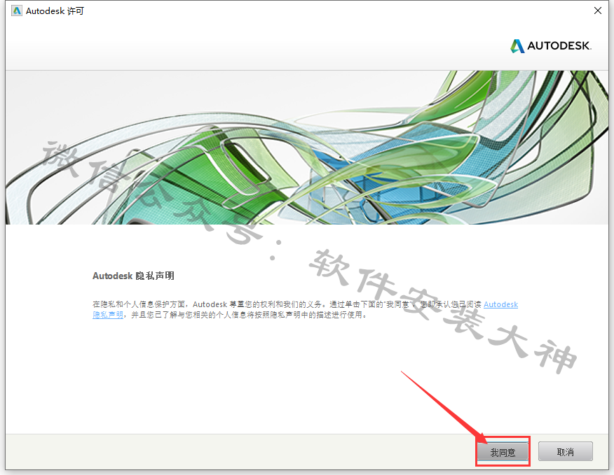Click the Autodesk 许可 title text
Image resolution: width=614 pixels, height=475 pixels.
point(55,11)
